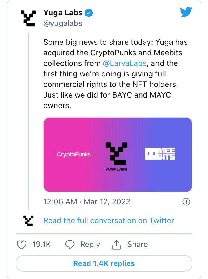Image resolution: width=208 pixels, height=279 pixels.
Task: Click the Meebits logo in the image
Action: click(160, 154)
